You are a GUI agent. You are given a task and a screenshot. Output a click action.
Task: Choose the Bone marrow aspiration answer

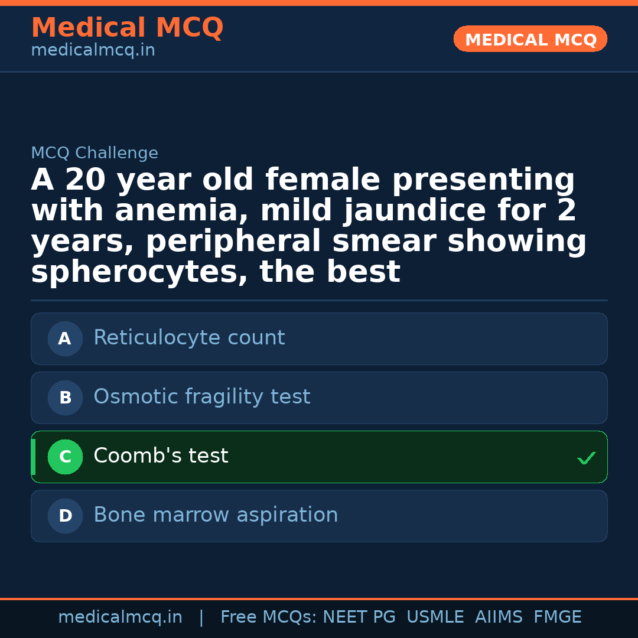pos(216,516)
